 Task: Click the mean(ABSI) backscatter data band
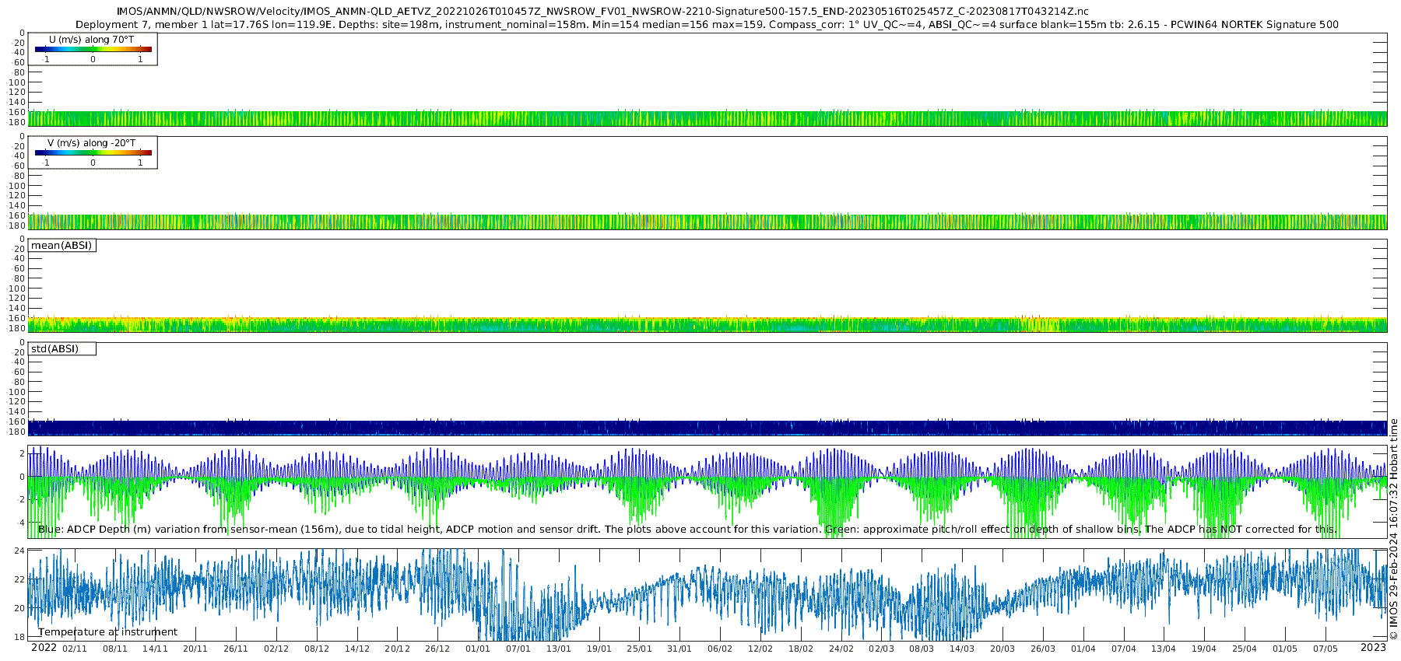708,324
